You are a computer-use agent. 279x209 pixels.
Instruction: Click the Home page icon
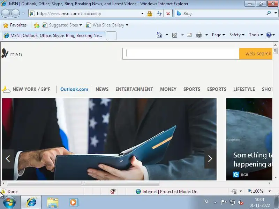(159, 34)
